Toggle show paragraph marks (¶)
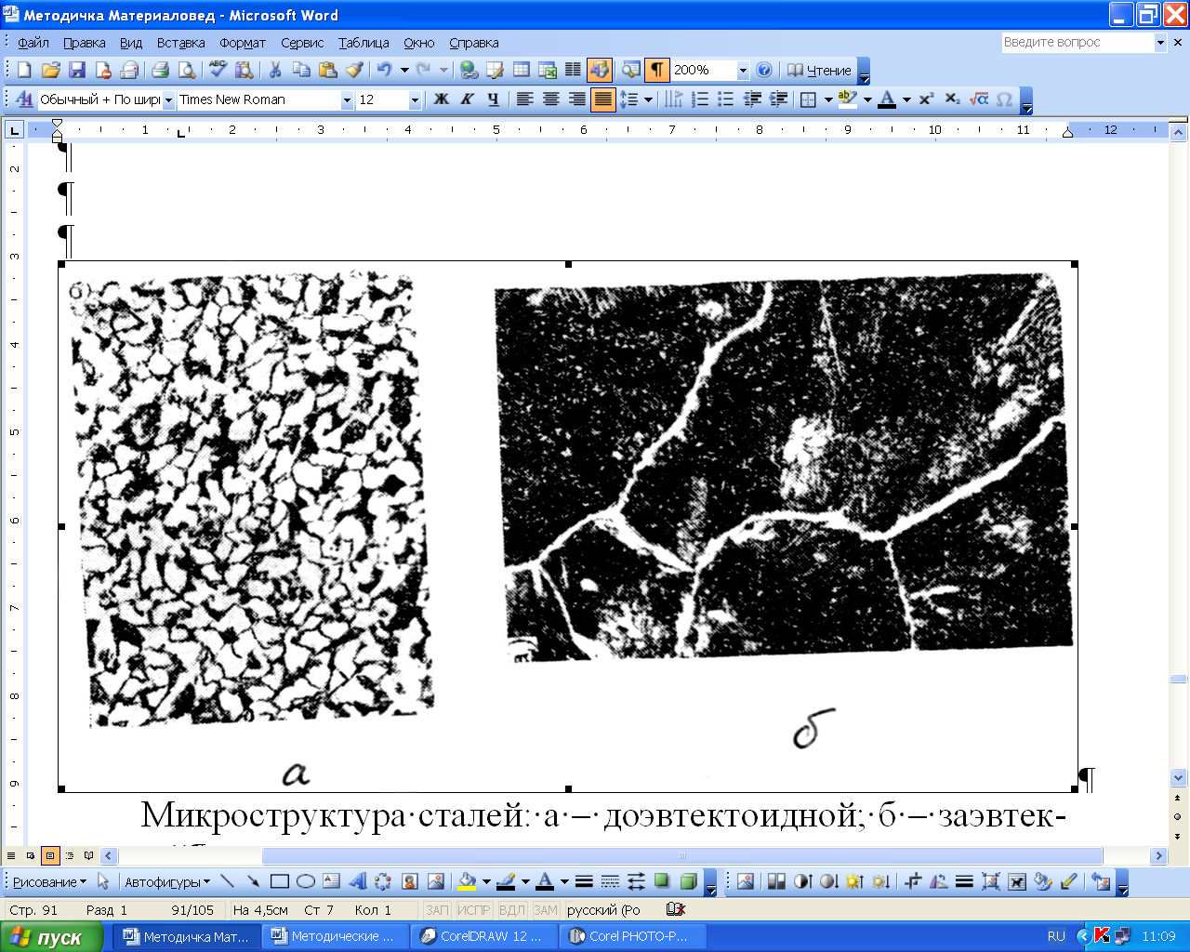1190x952 pixels. (x=657, y=70)
